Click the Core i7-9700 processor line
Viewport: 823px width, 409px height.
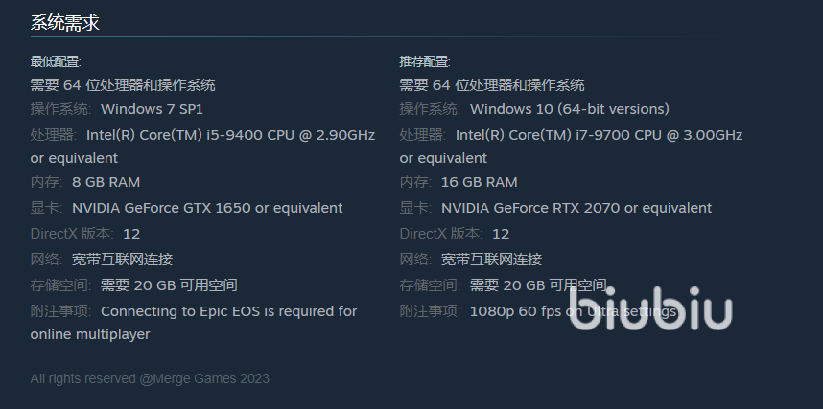599,135
